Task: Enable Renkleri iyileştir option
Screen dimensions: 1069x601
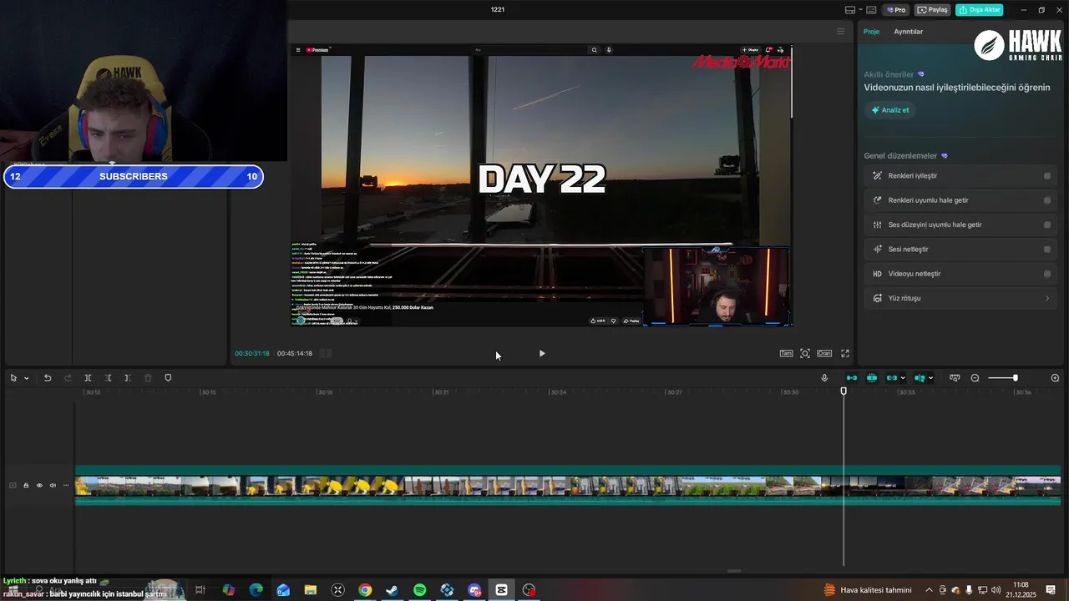Action: tap(1047, 176)
